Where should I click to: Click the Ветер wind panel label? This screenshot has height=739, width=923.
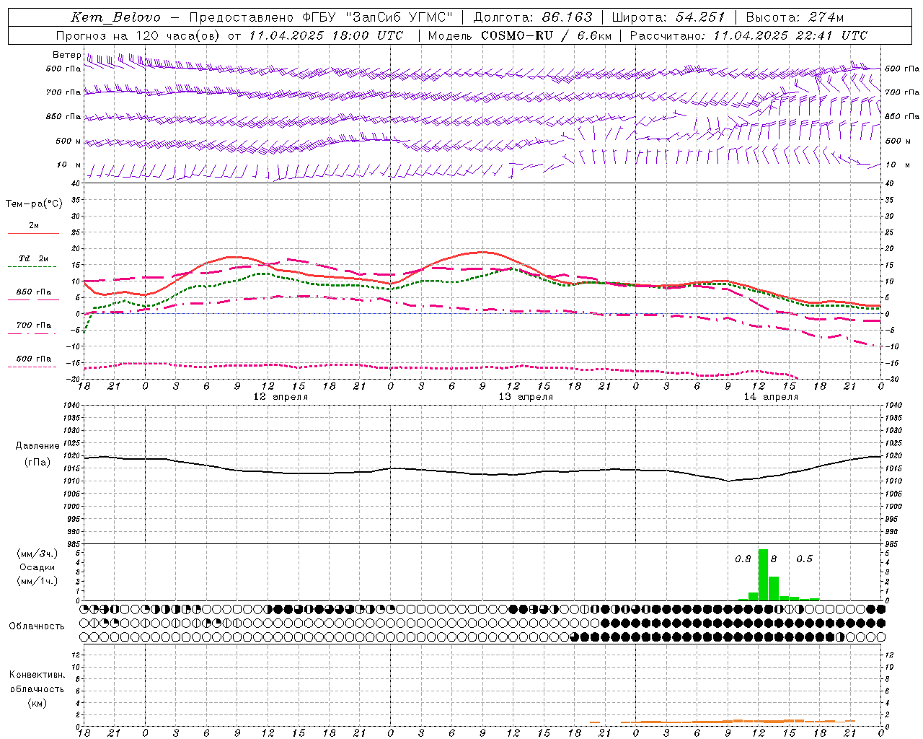pyautogui.click(x=66, y=55)
